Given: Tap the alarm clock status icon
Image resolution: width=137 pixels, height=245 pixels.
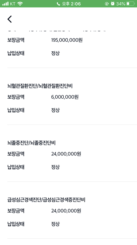Looking at the screenshot, I should tap(112, 4).
